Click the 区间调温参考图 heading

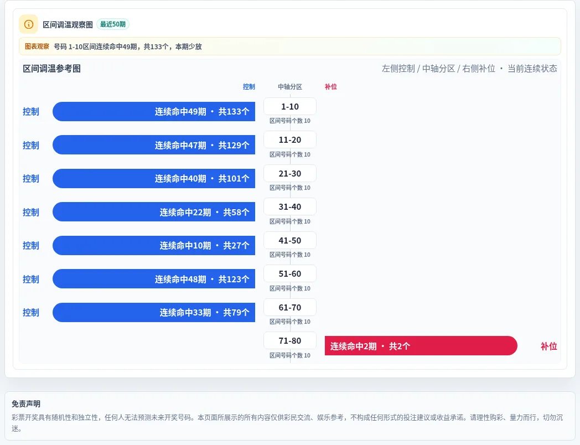pyautogui.click(x=52, y=69)
